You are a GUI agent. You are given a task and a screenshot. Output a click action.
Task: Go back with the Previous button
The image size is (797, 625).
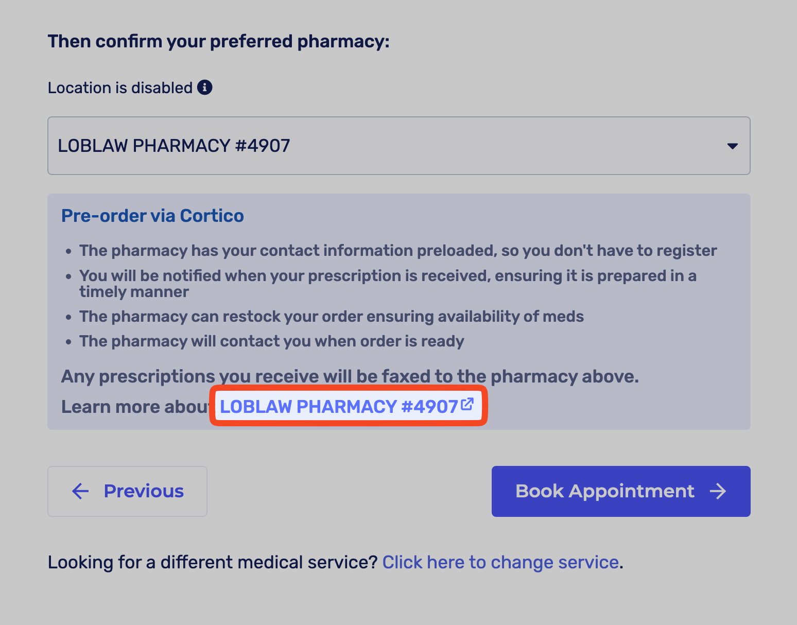point(127,491)
